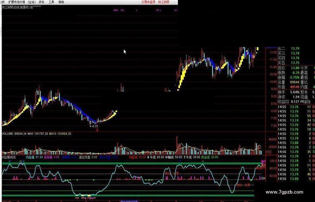Click the MA10: 163864.20 label

pyautogui.click(x=60, y=134)
